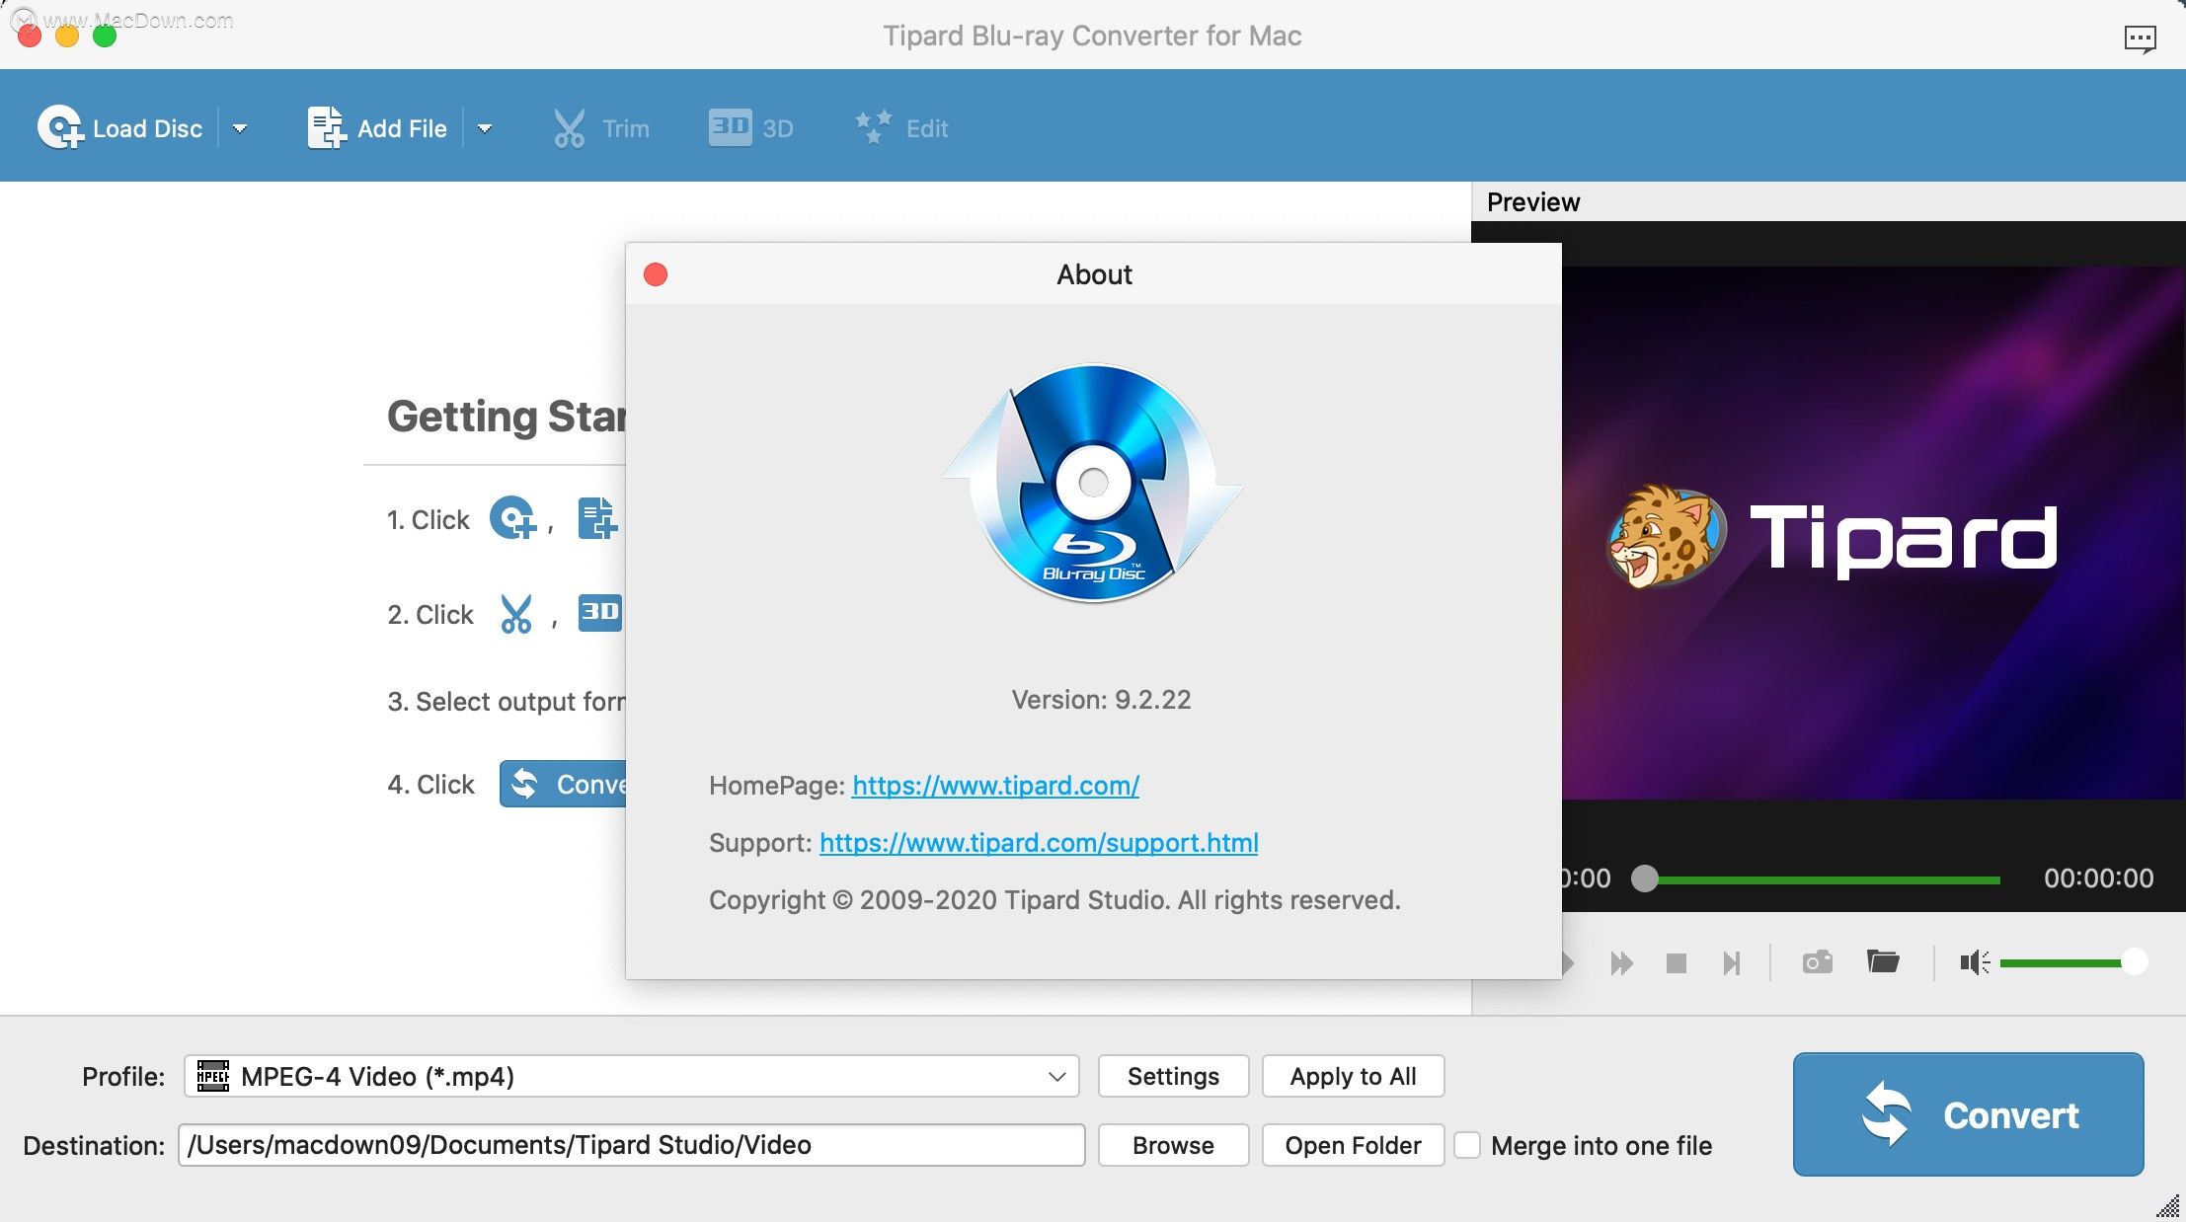Open the 3D settings tool
The height and width of the screenshot is (1222, 2186).
pyautogui.click(x=751, y=128)
